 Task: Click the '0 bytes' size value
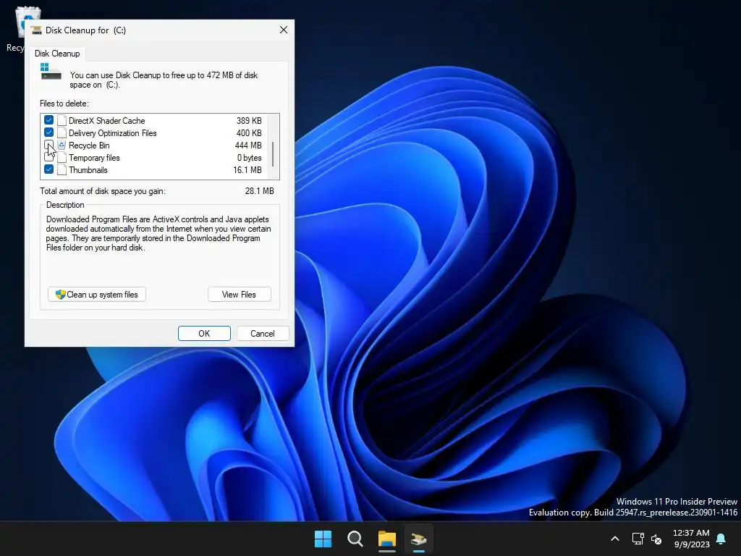coord(249,157)
